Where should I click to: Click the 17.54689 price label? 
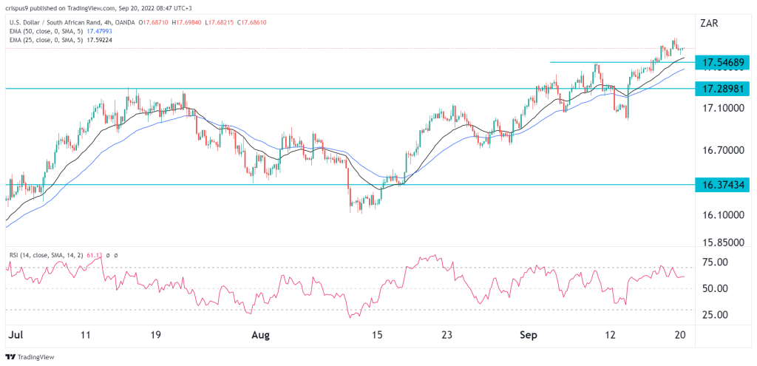[723, 63]
